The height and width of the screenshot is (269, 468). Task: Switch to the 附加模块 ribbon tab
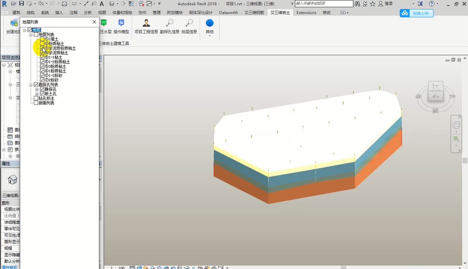point(175,13)
